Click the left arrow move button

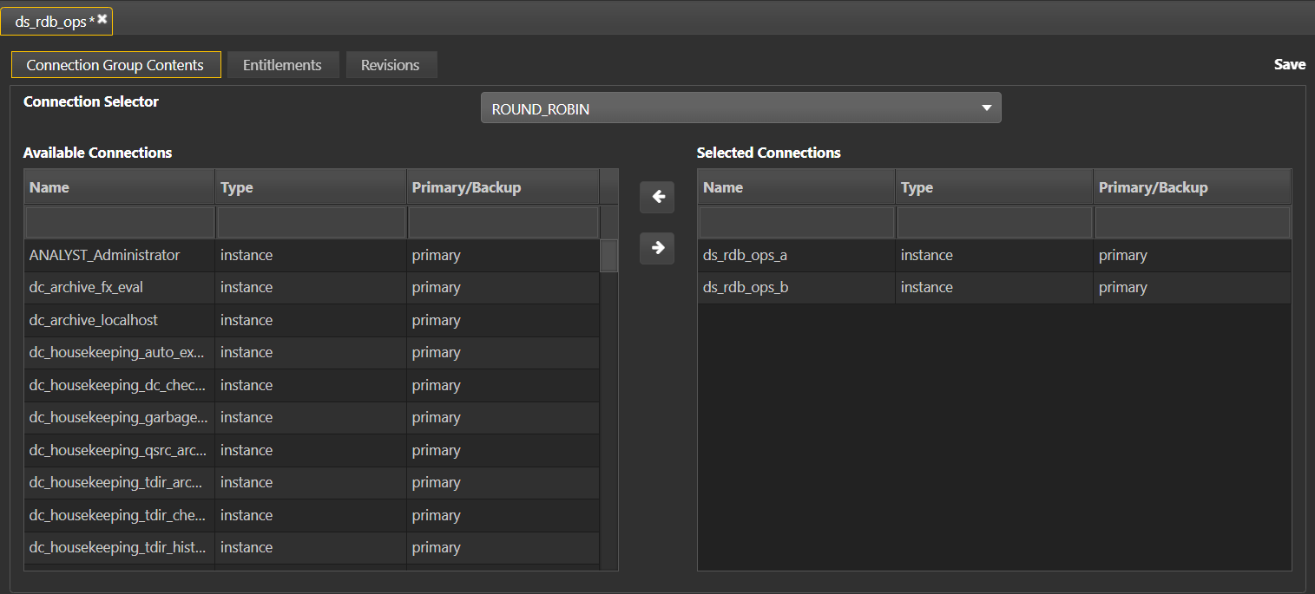coord(657,198)
